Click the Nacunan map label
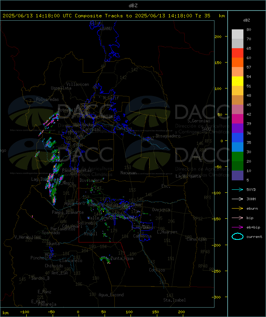266x317 pixels. click(x=128, y=173)
